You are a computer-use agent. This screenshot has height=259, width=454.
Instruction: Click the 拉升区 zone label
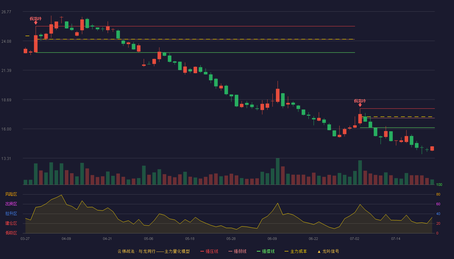(11, 214)
